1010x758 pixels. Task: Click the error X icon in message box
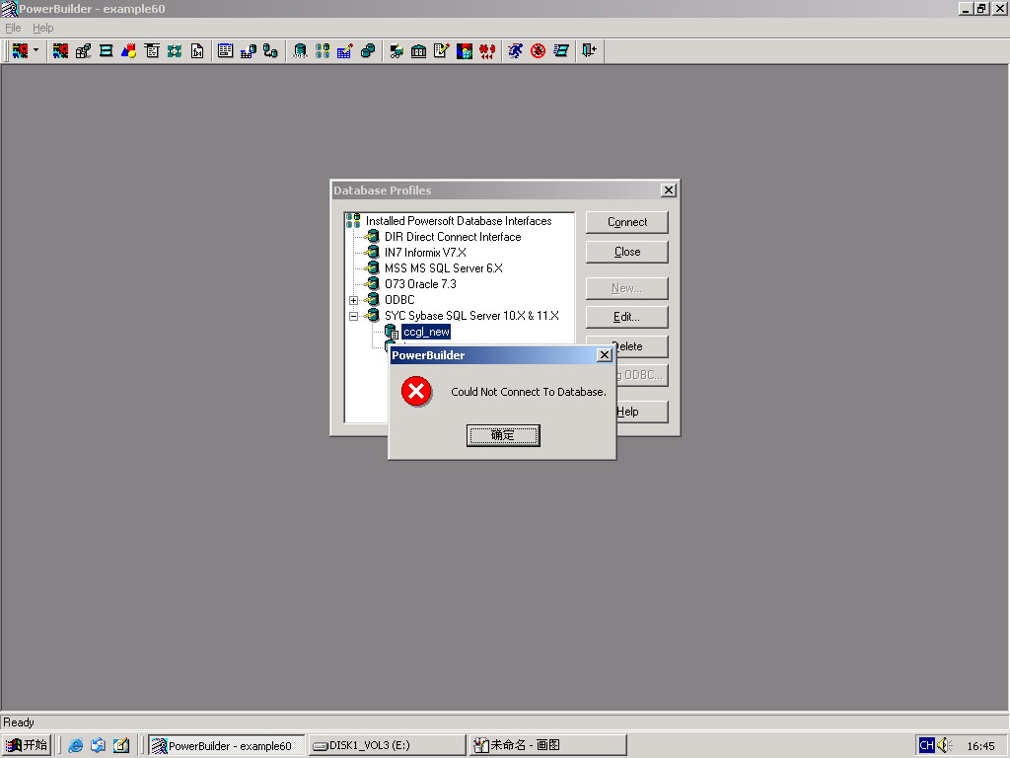[417, 391]
